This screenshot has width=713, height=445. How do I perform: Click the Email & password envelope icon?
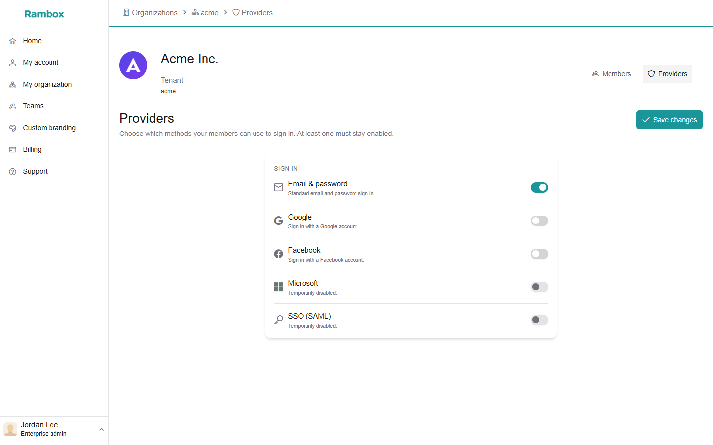[x=279, y=187]
